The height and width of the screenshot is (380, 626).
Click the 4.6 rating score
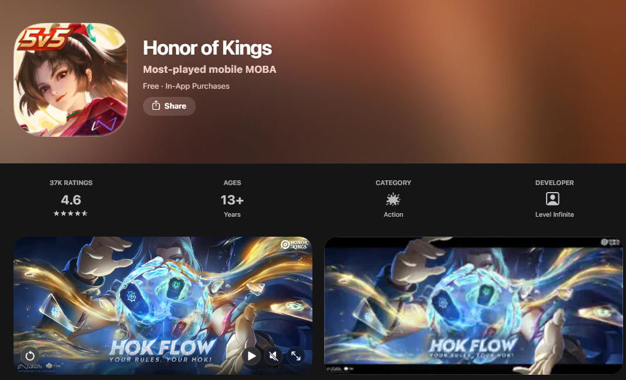coord(71,199)
